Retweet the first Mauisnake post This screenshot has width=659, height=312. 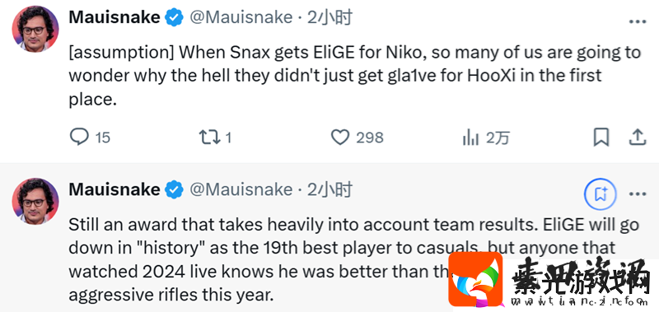210,137
